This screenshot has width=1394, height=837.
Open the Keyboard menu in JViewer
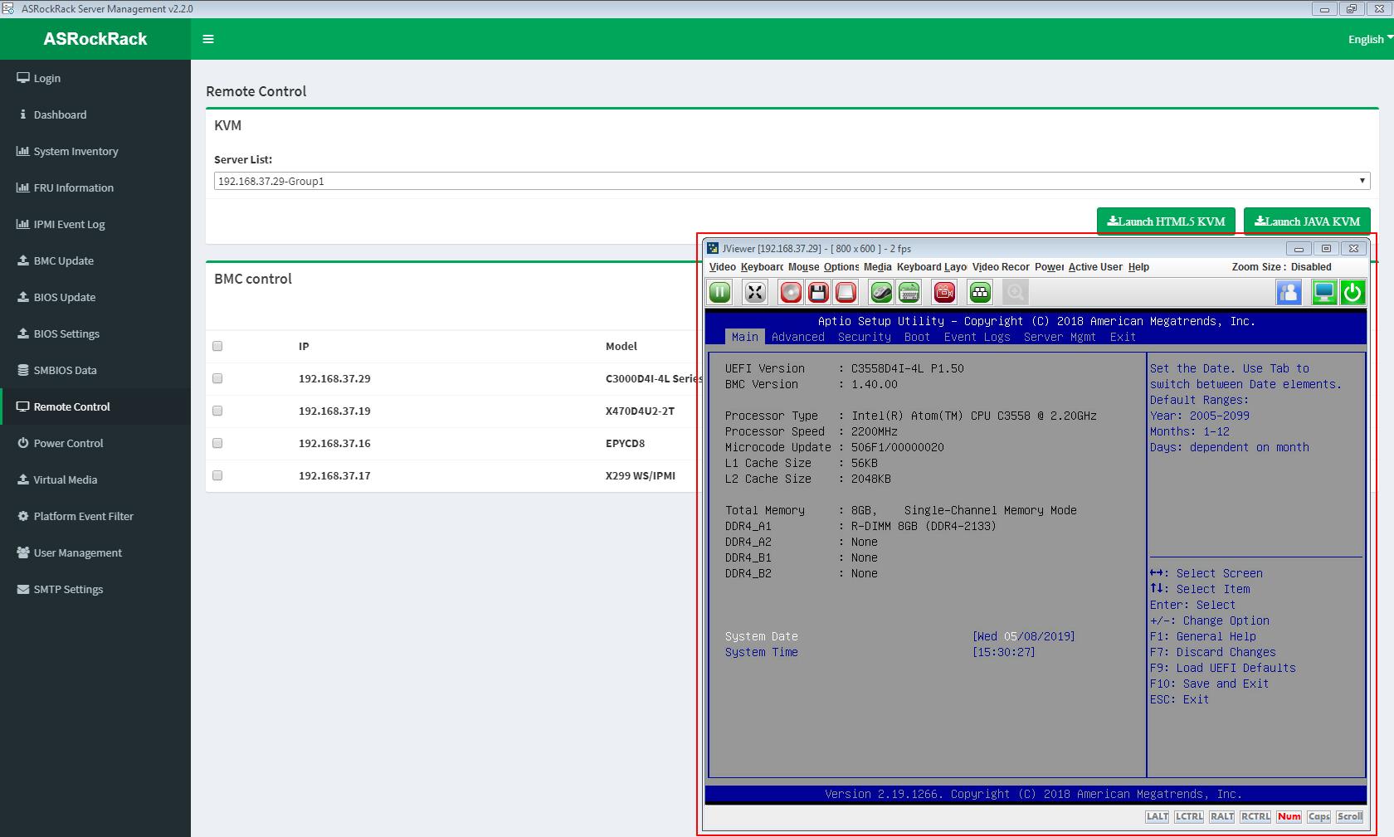coord(762,267)
